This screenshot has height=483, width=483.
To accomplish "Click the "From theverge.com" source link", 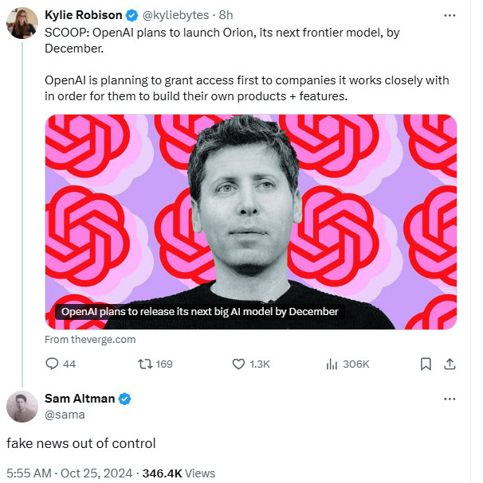I will 90,339.
